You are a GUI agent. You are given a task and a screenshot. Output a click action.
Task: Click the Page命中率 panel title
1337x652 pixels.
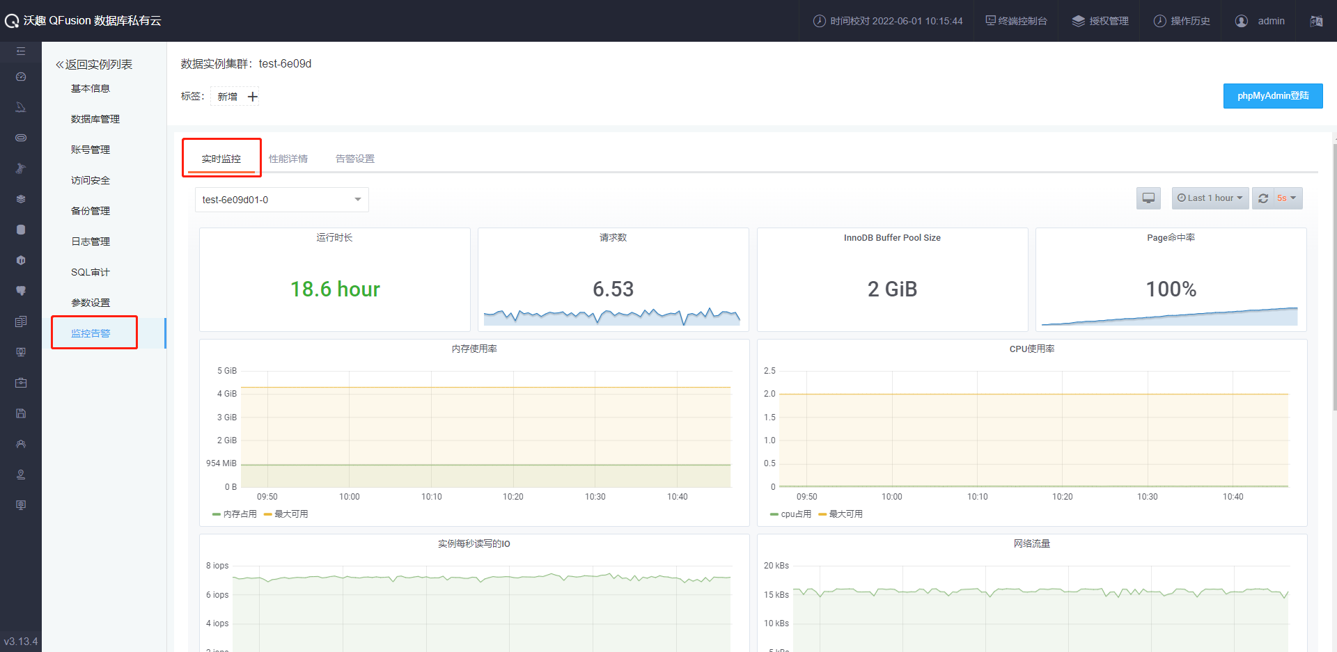click(x=1171, y=237)
